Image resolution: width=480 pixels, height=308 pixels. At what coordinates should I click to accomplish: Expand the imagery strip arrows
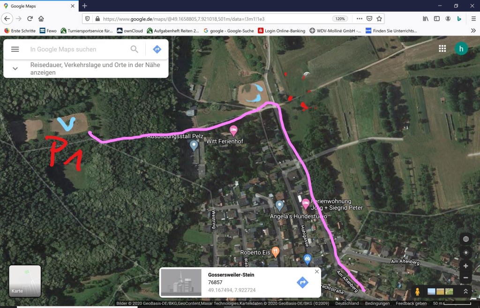click(465, 292)
